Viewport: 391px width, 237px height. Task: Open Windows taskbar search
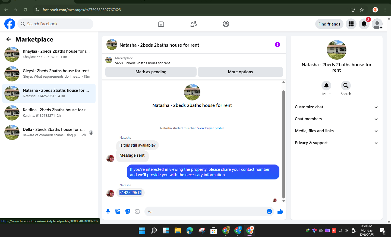[x=154, y=230]
